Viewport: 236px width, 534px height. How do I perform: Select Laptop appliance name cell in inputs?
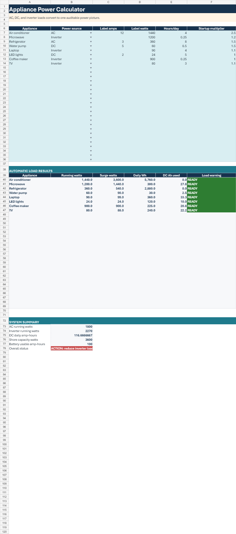[30, 50]
